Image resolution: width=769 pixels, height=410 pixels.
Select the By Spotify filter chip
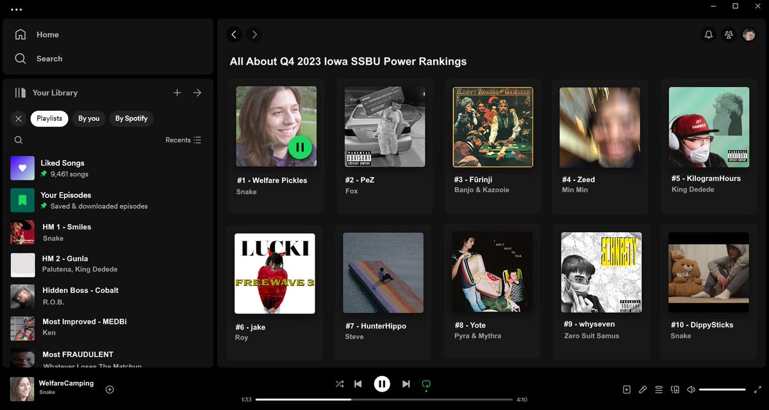(131, 118)
